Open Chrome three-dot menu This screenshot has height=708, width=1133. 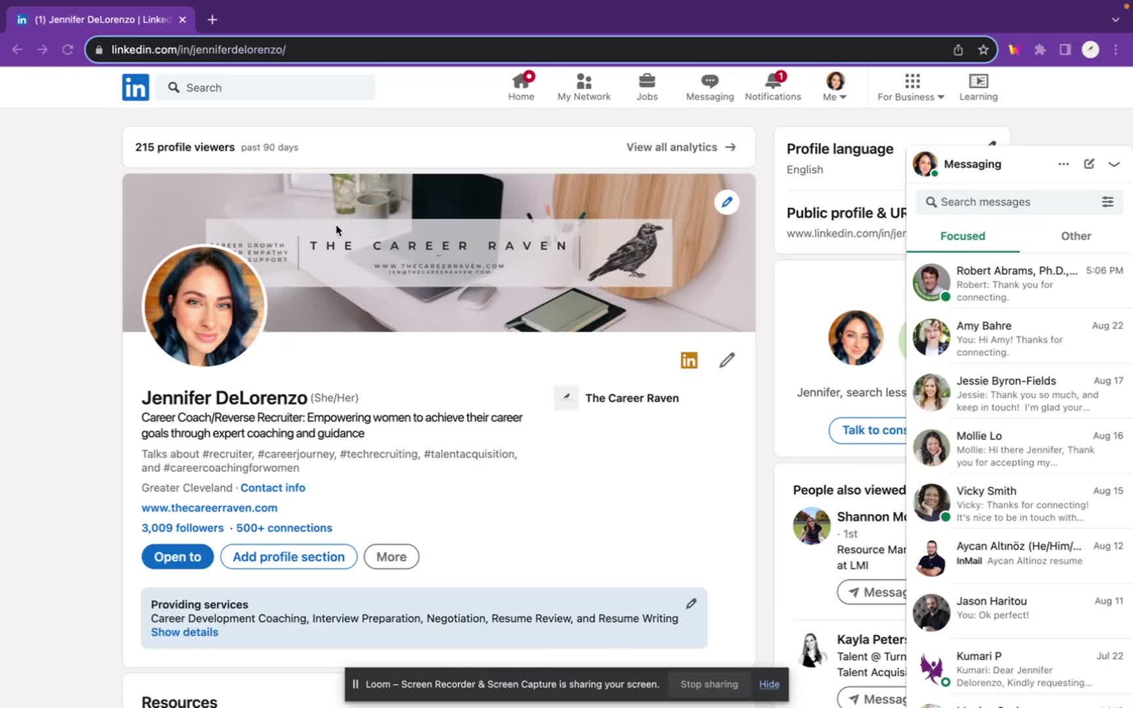click(1115, 50)
